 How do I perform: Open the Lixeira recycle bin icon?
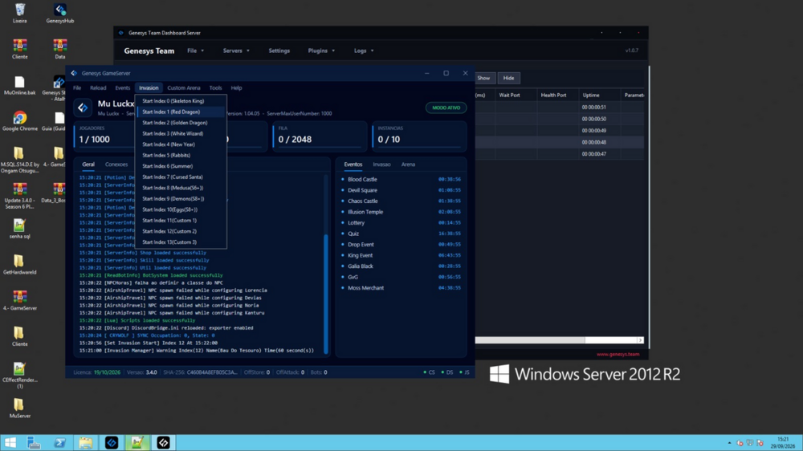point(19,14)
